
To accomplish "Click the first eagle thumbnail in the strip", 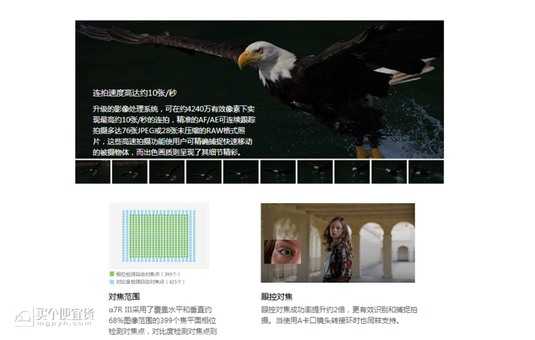I will tap(93, 172).
